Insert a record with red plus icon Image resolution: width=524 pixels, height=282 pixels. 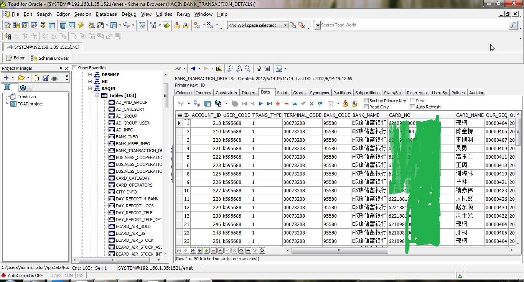pos(278,104)
